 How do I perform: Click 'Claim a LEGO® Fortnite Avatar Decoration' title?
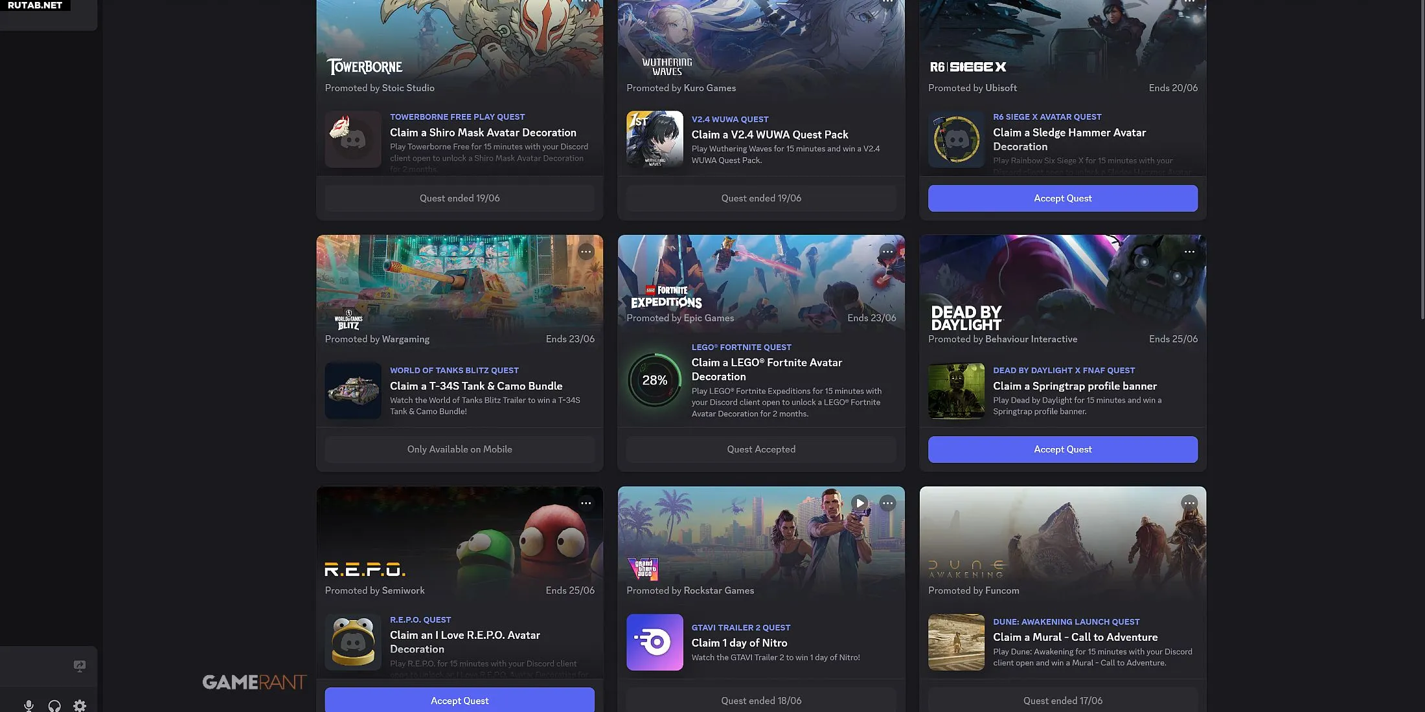click(767, 370)
